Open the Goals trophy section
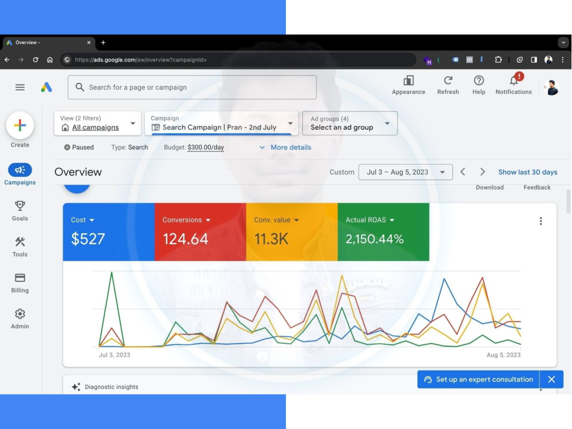Viewport: 572px width, 429px height. (19, 211)
